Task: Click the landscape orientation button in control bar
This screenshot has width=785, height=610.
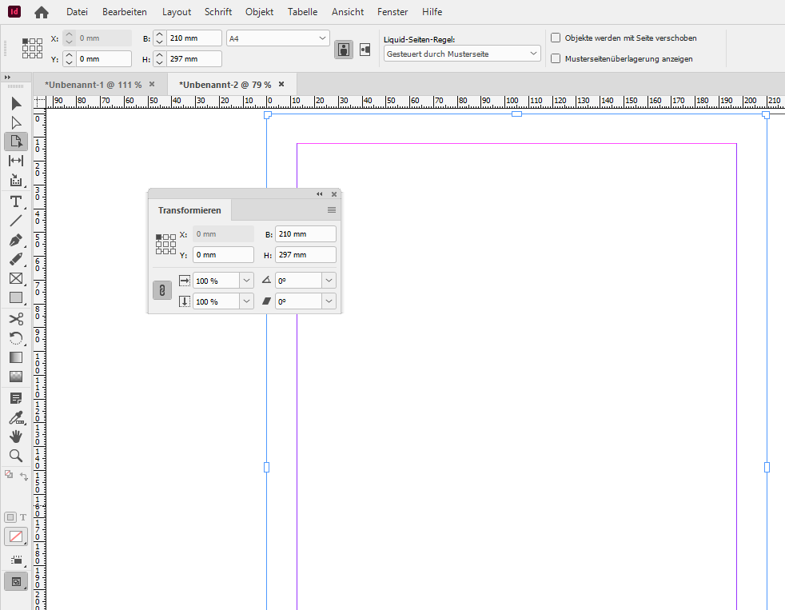Action: point(365,49)
